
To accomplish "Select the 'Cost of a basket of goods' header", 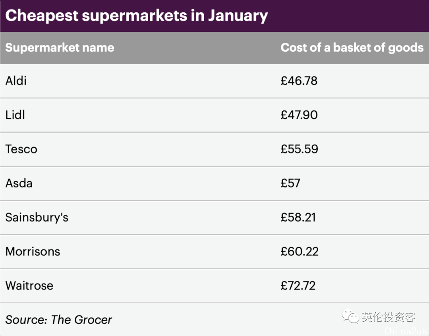I will (x=352, y=48).
